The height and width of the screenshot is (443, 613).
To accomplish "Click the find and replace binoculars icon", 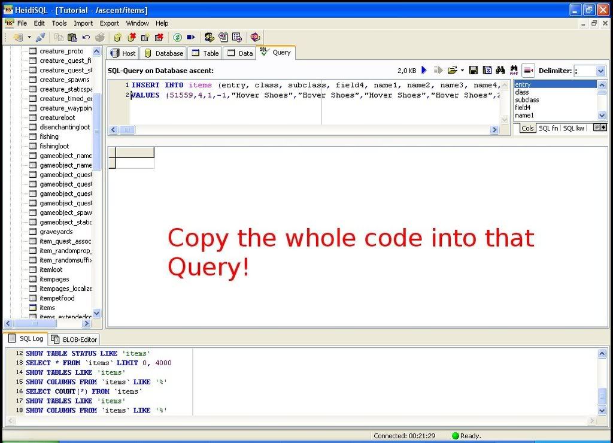I will click(x=514, y=71).
